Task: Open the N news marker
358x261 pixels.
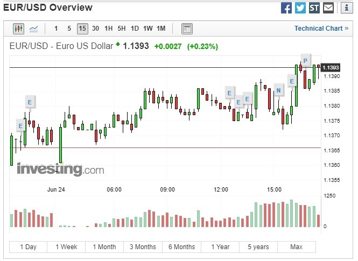Action: point(278,90)
